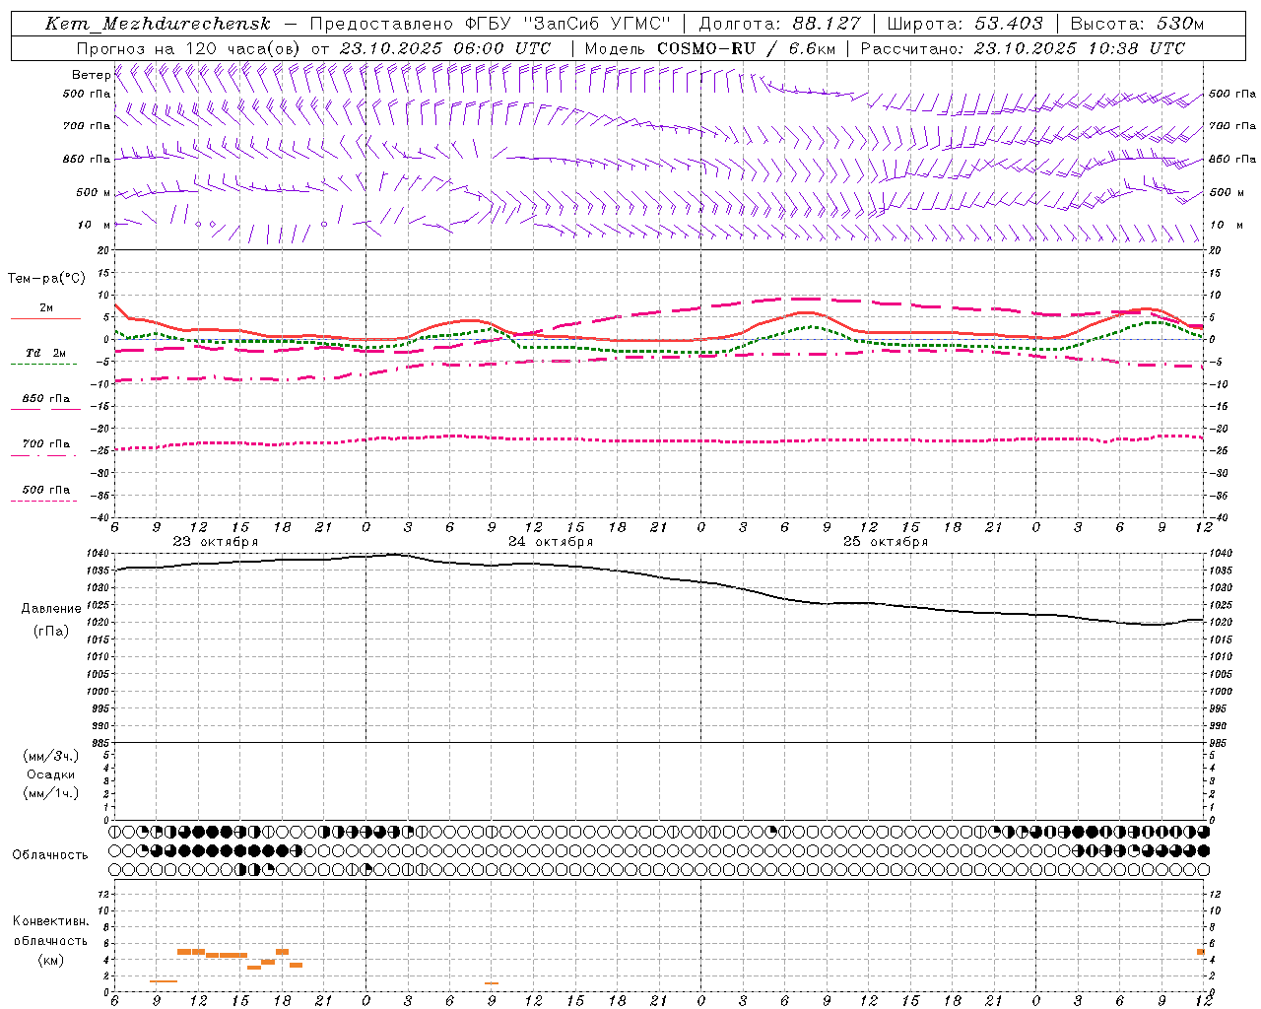Click the 'Ветер' wind panel label
Viewport: 1261px width, 1009px height.
tap(91, 75)
